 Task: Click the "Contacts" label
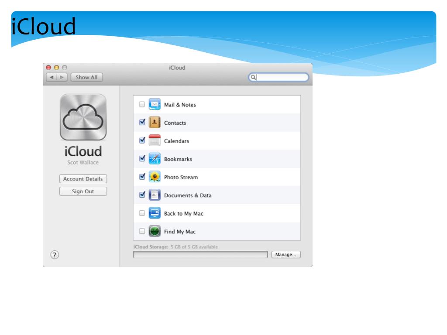pos(175,123)
